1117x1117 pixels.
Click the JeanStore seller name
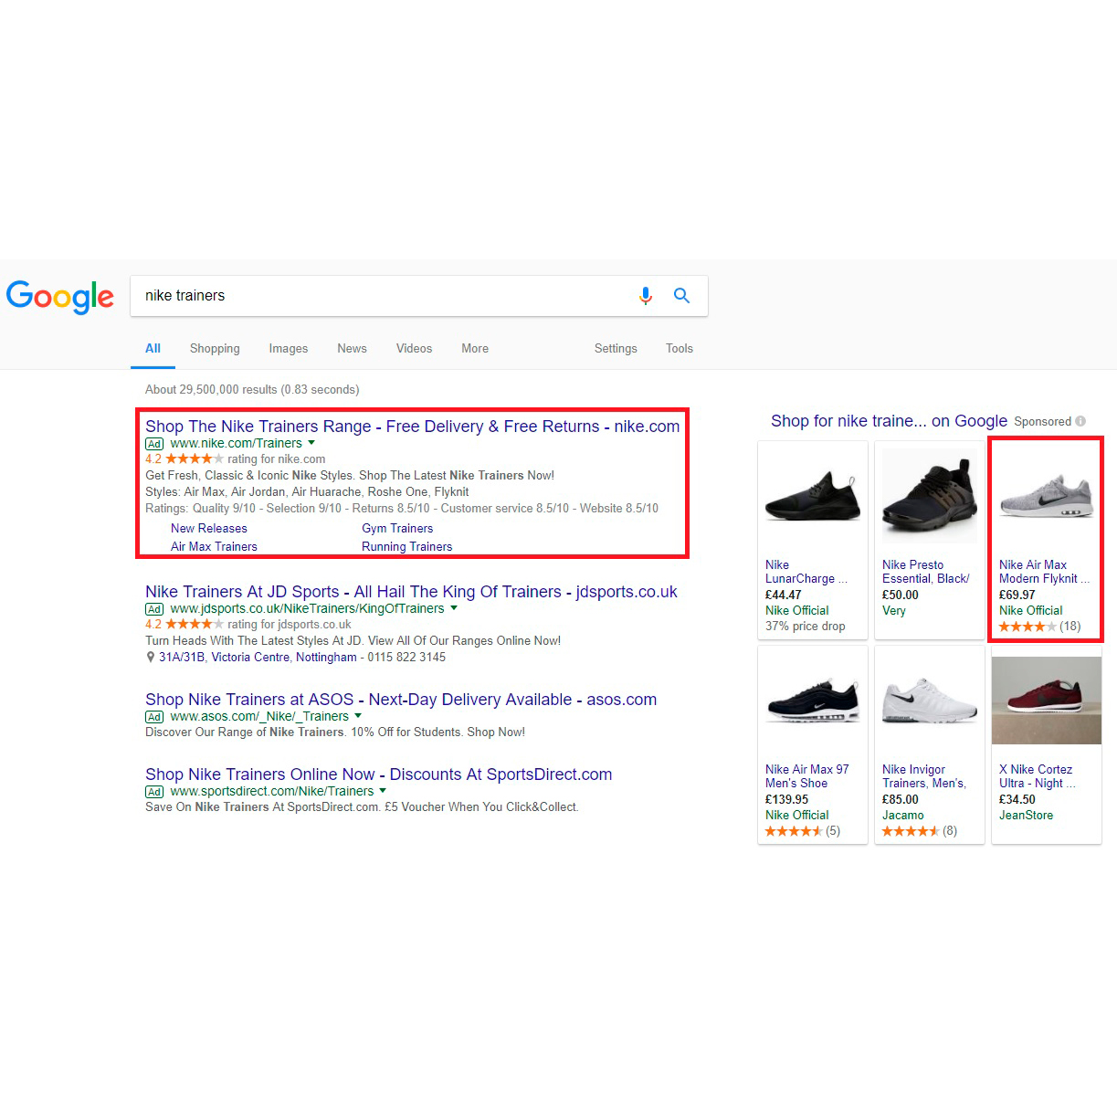tap(1026, 815)
